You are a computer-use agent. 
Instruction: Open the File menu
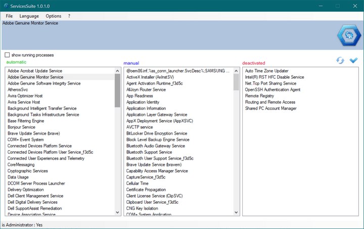pos(9,16)
